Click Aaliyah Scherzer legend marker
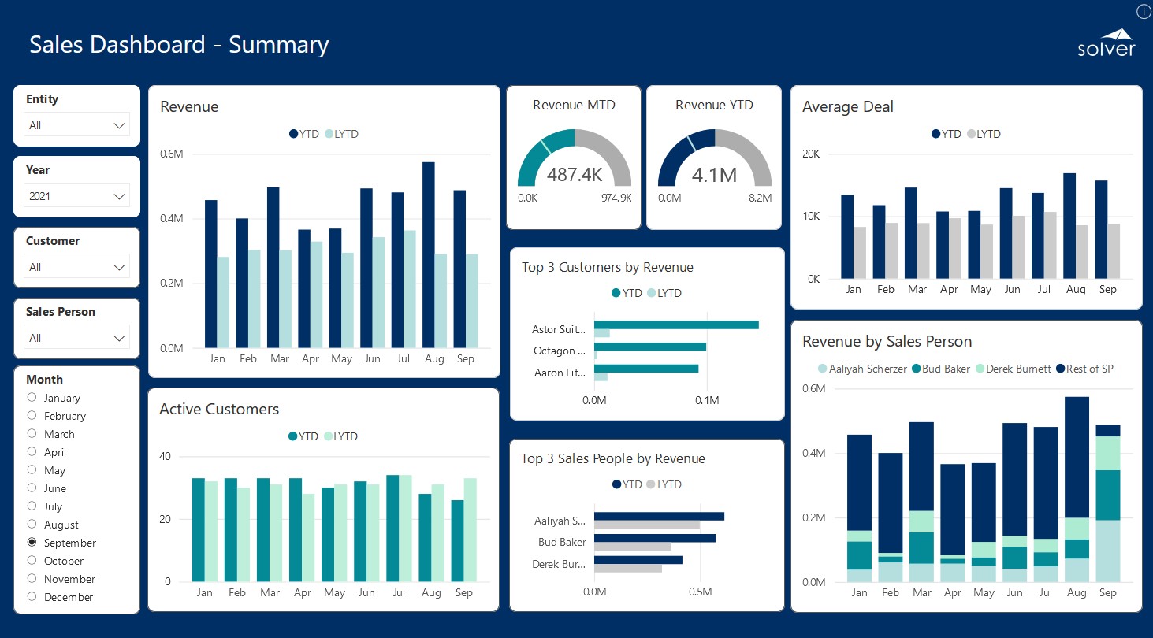The height and width of the screenshot is (638, 1153). click(x=823, y=369)
